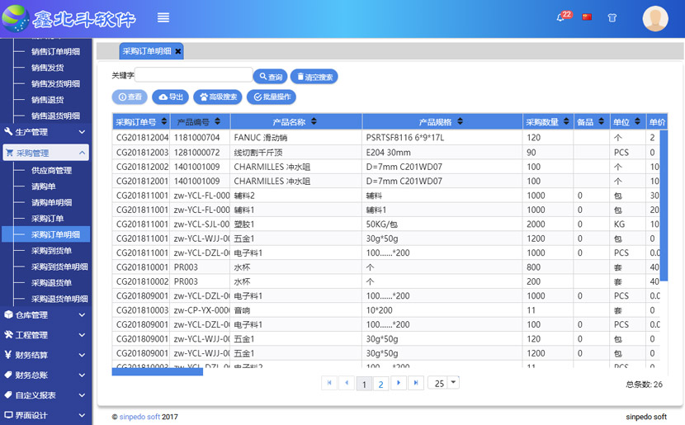Jump to the first page of results
The height and width of the screenshot is (425, 685).
[329, 383]
